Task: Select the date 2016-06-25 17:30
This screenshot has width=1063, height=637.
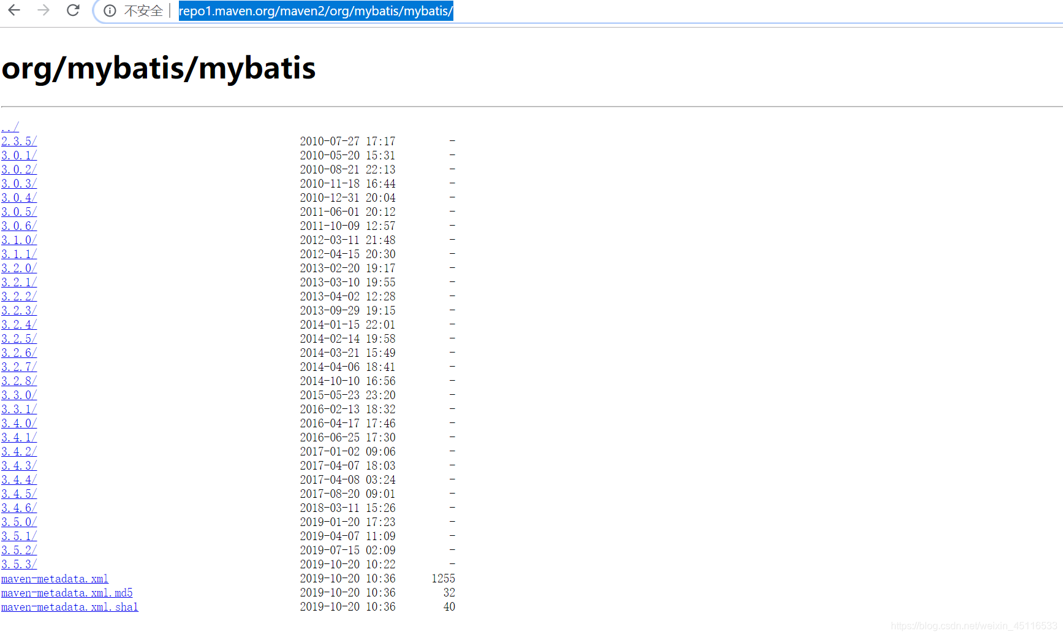Action: coord(347,437)
